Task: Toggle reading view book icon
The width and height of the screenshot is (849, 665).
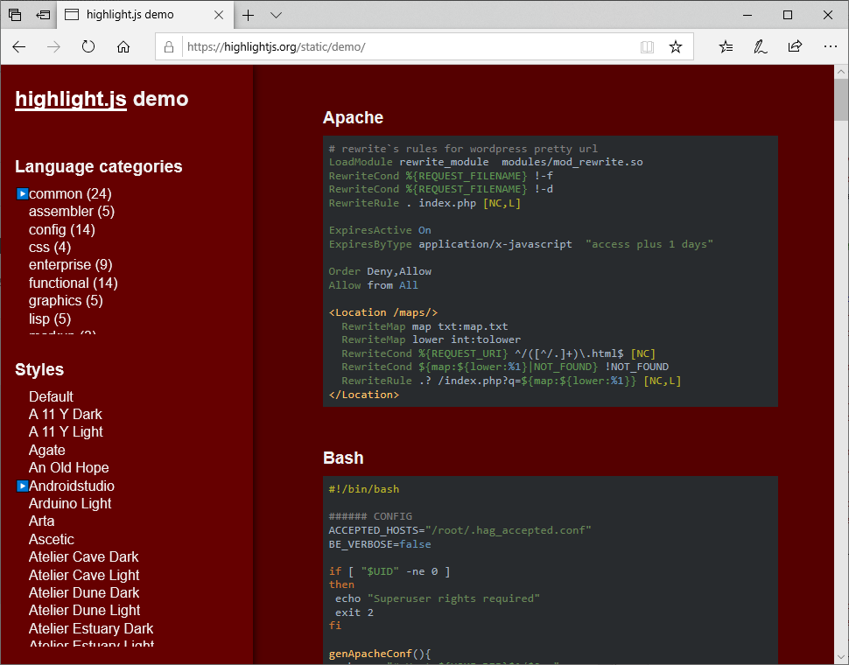Action: coord(647,47)
